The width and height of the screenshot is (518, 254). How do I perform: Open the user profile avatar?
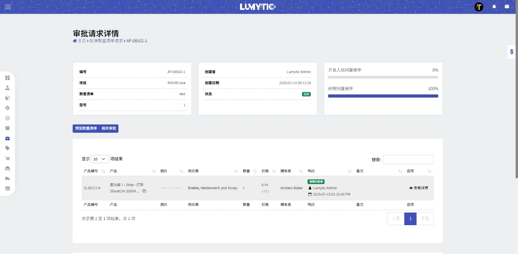tap(479, 7)
